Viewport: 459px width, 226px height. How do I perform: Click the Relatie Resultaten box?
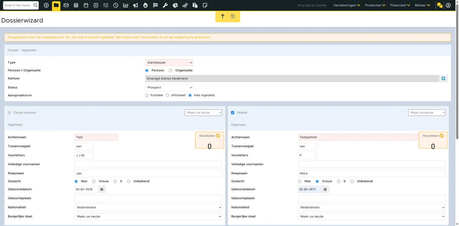[433, 140]
